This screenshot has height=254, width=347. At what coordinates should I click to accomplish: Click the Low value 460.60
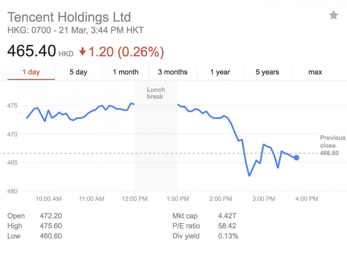(51, 236)
